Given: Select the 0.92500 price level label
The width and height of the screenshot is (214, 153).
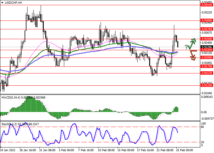Looking at the screenshot, I should [207, 39].
